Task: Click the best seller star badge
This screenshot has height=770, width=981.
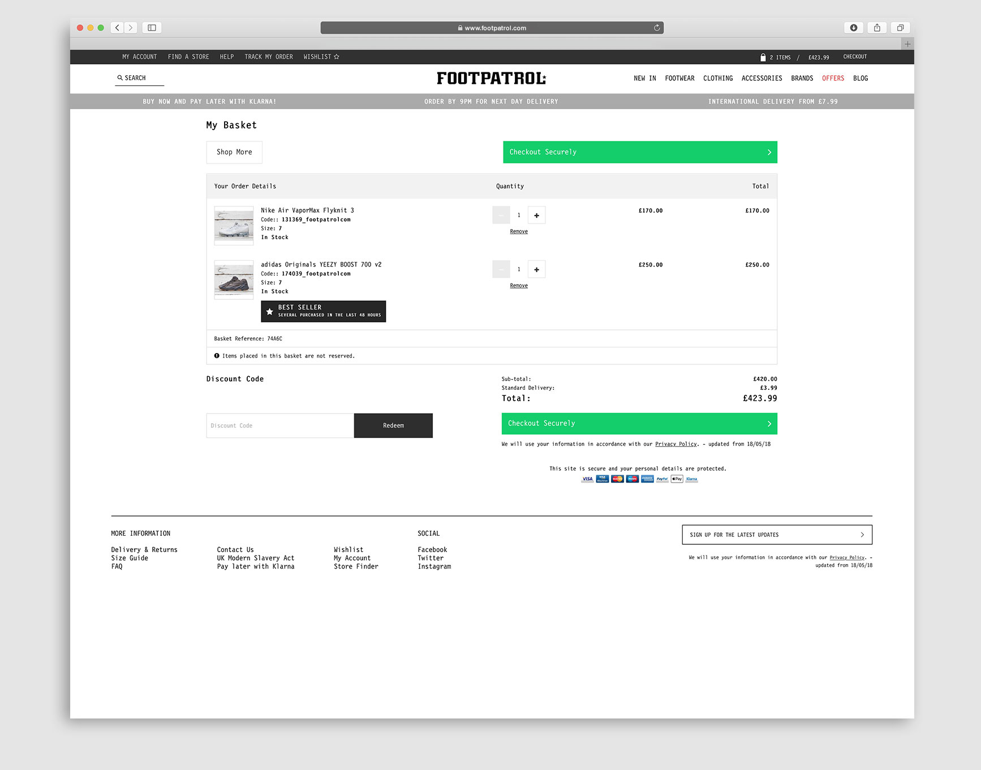Action: tap(270, 311)
